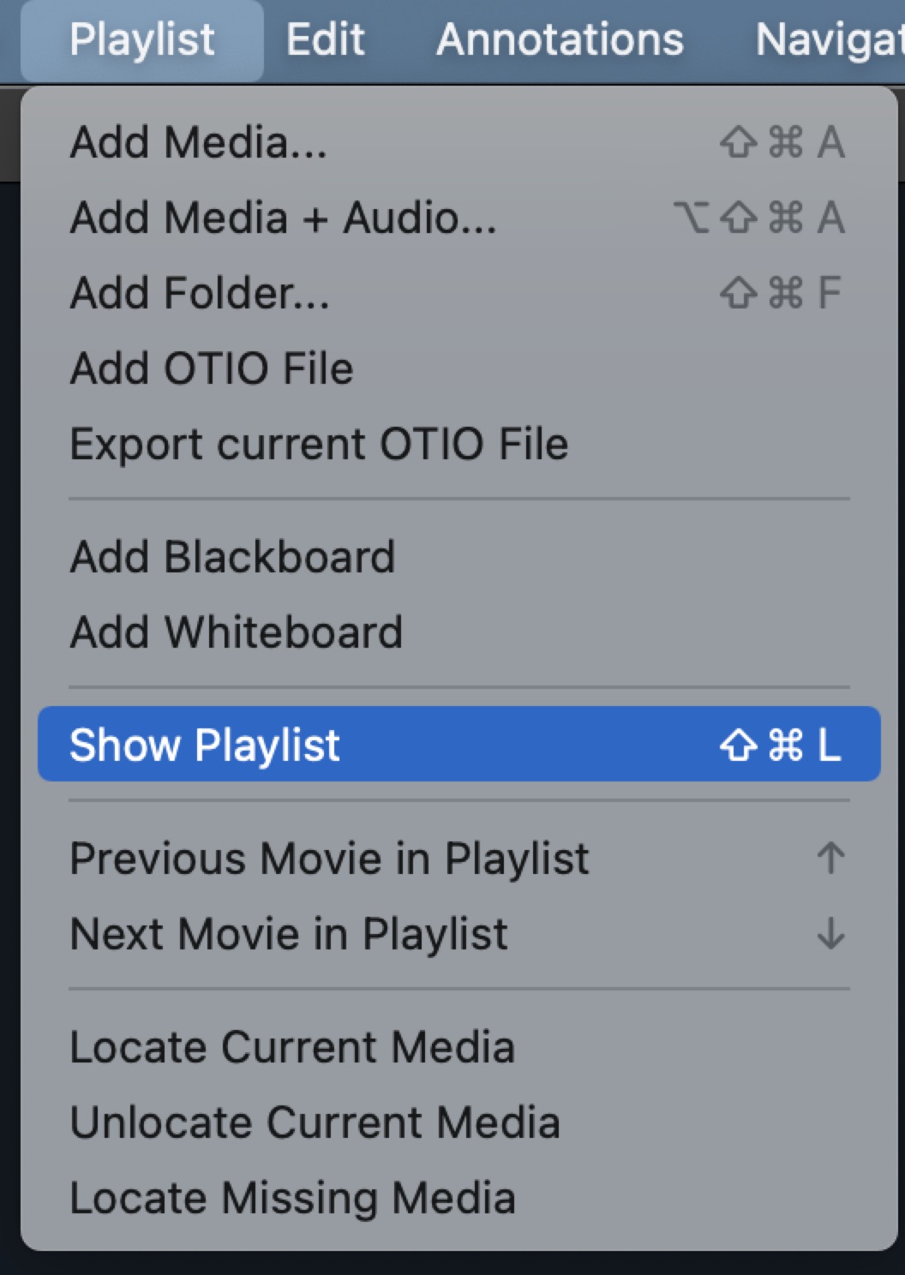This screenshot has height=1275, width=905.
Task: Click the up arrow beside Previous Movie
Action: [x=830, y=859]
